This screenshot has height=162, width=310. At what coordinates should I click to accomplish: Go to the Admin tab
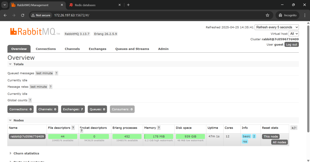[163, 49]
